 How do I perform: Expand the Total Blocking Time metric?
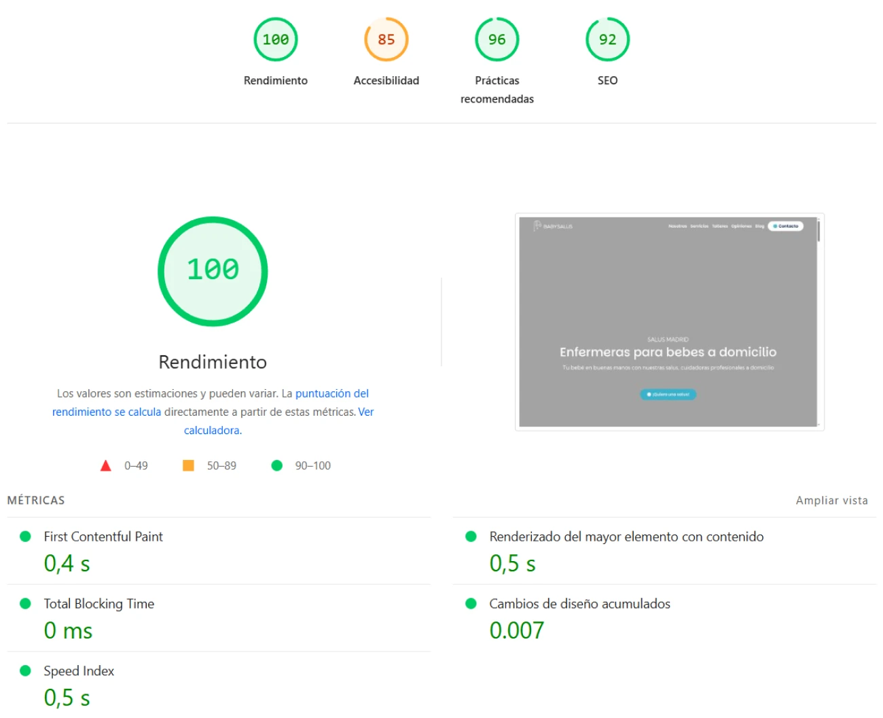99,604
